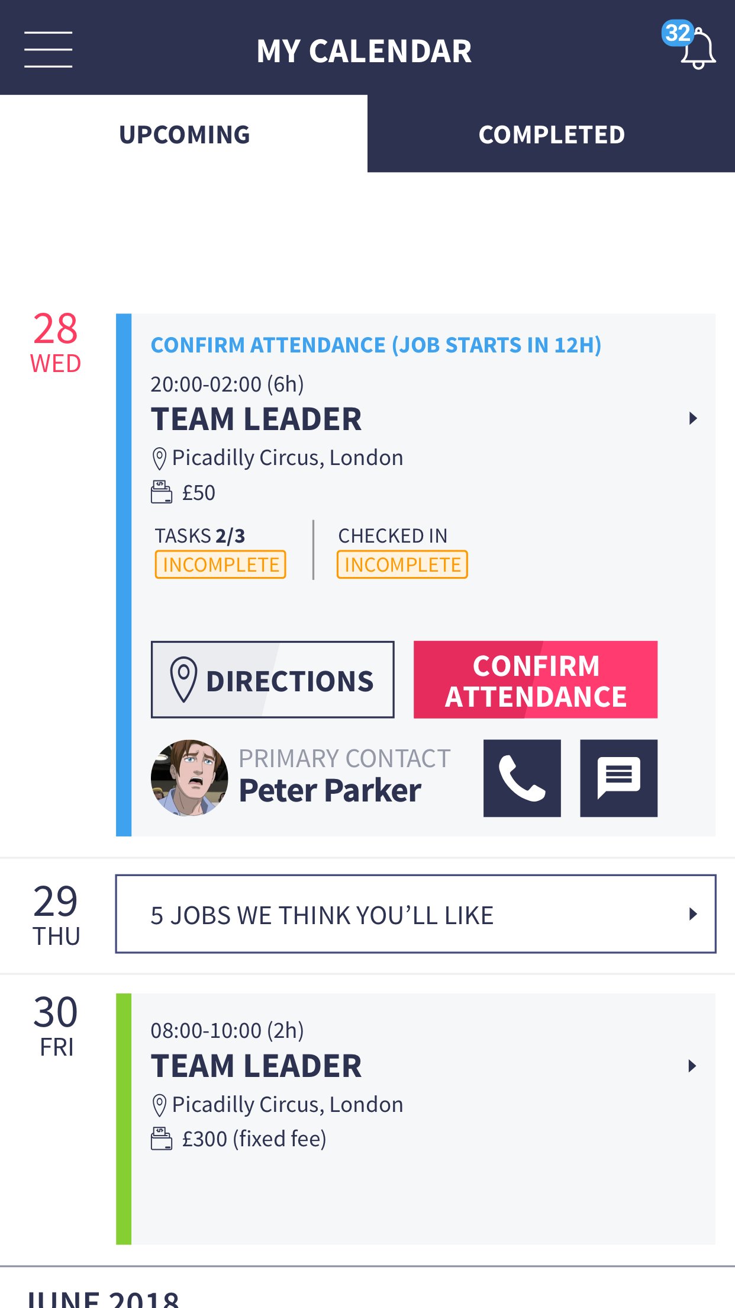Tap the Tasks Incomplete status badge
This screenshot has width=735, height=1308.
click(x=220, y=565)
